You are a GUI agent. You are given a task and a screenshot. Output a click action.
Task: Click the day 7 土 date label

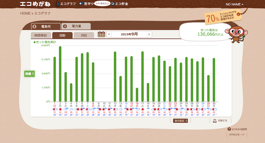(87, 105)
